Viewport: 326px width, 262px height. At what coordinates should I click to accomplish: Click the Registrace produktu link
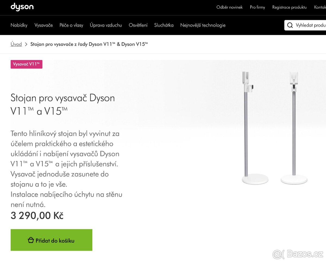[289, 7]
